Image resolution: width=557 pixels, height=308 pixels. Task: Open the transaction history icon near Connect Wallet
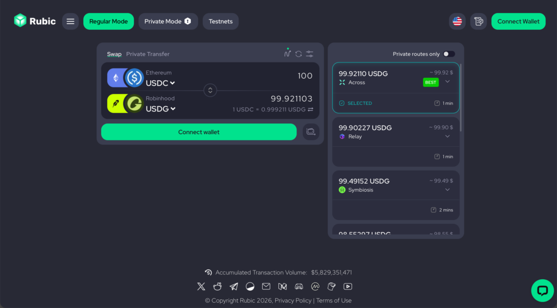pos(479,21)
